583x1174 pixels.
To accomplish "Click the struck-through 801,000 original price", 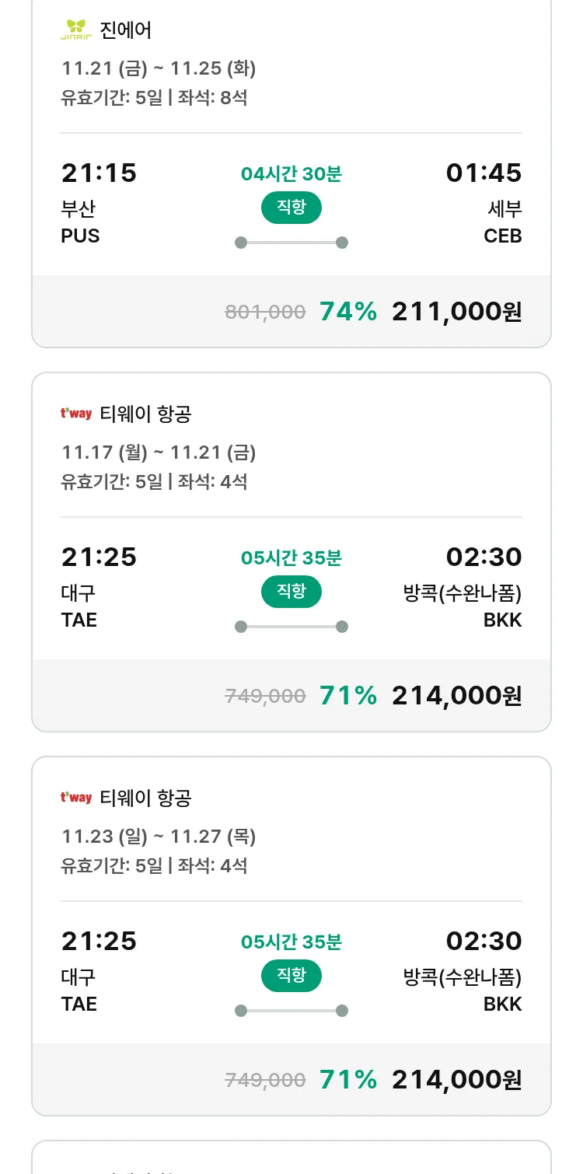I will (x=265, y=313).
